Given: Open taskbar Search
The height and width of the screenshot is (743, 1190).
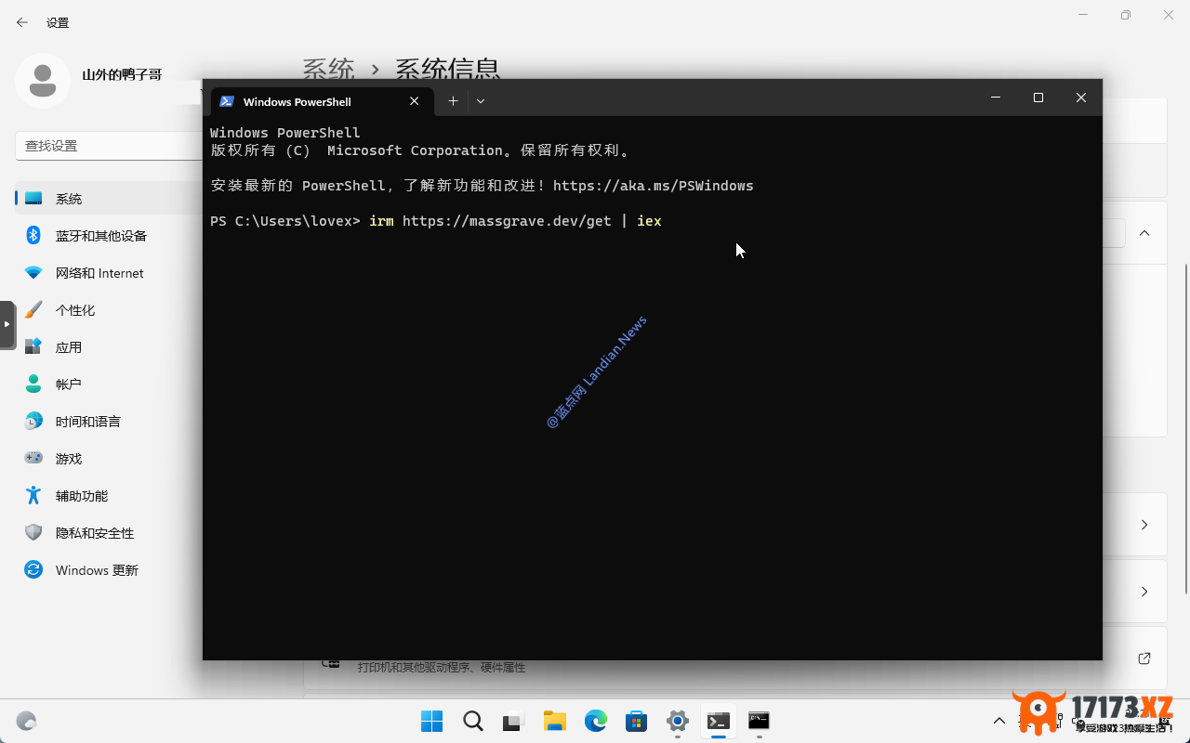Looking at the screenshot, I should coord(472,721).
